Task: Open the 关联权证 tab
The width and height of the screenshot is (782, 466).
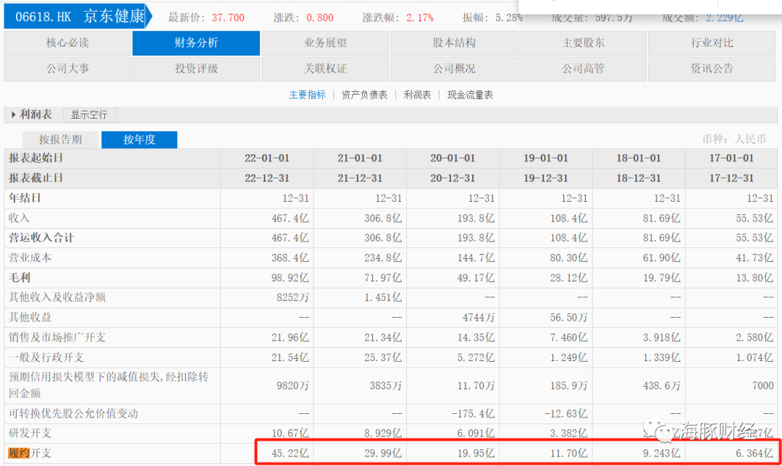Action: [x=325, y=69]
